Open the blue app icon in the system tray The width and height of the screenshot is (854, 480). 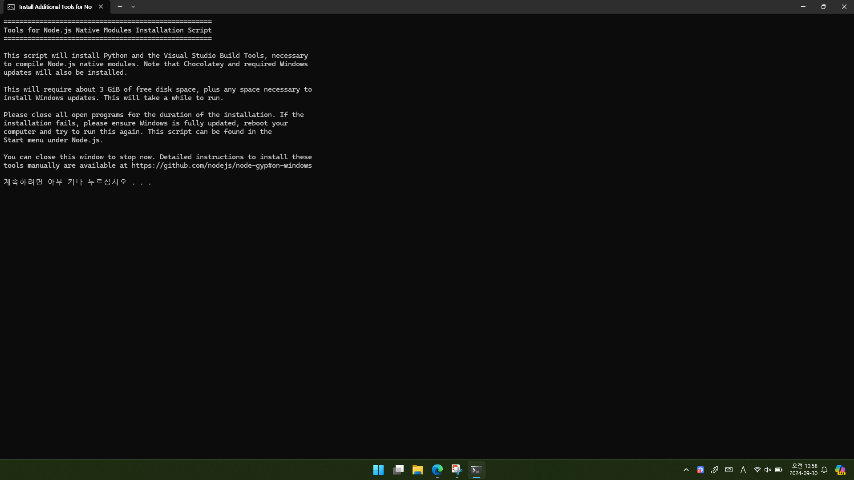click(700, 470)
